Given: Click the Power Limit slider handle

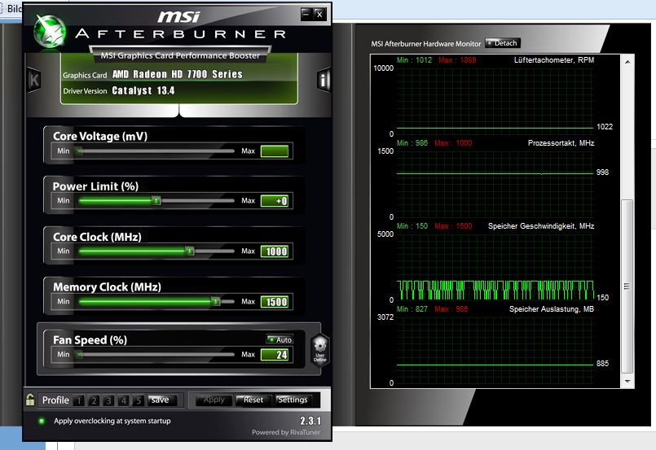Looking at the screenshot, I should [x=156, y=200].
